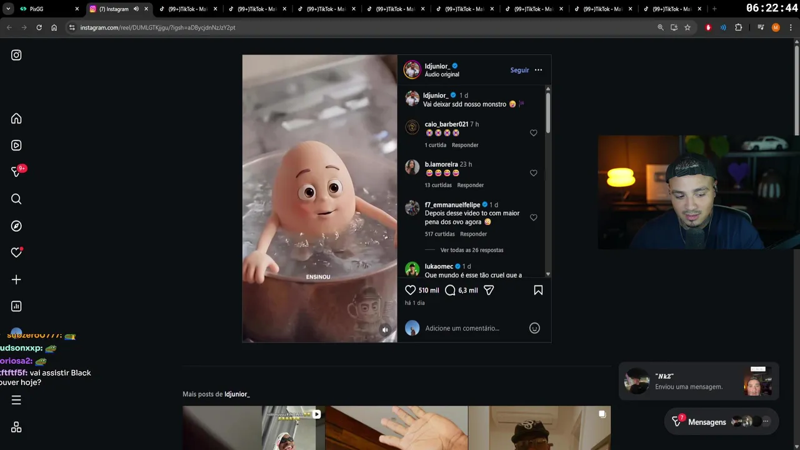Open the Extensions puzzle icon
Screen dimensions: 800x450
(x=738, y=27)
